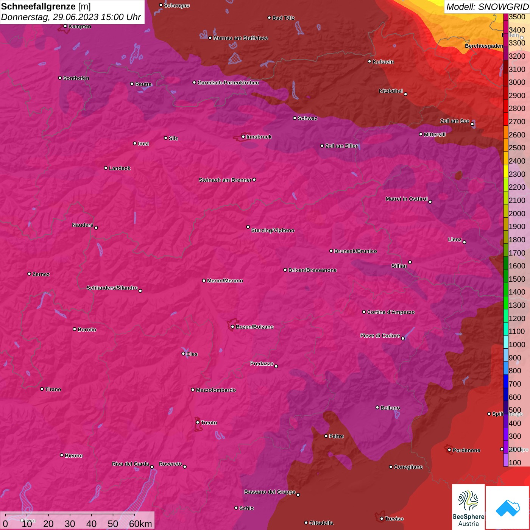Click the GeoSphere Austria logo
The image size is (530, 530).
click(x=468, y=507)
